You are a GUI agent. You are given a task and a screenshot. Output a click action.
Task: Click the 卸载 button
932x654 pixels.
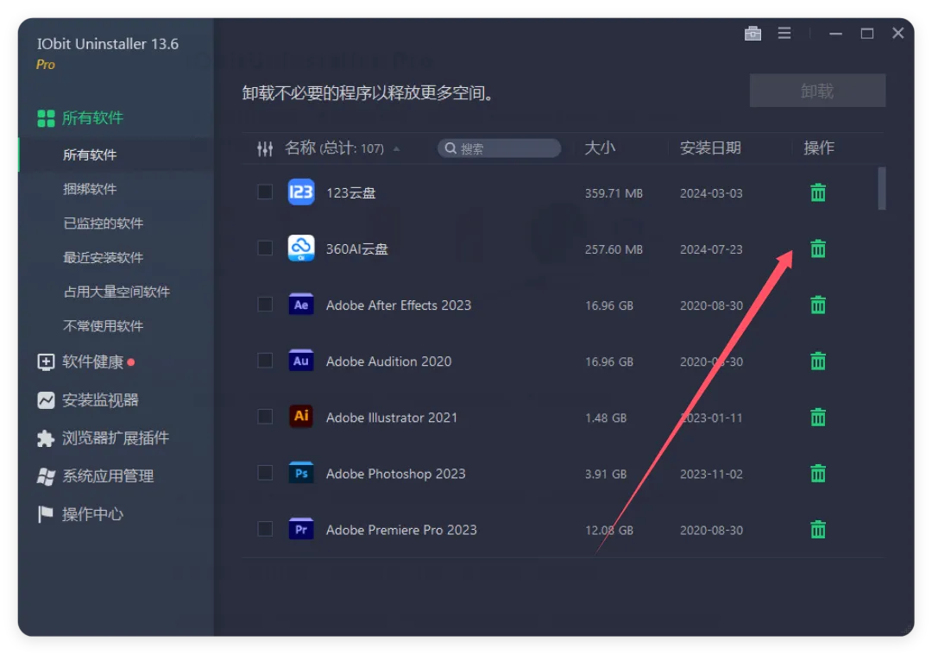tap(817, 91)
